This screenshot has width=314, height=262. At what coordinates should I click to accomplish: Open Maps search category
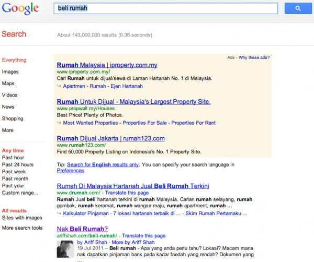click(8, 84)
